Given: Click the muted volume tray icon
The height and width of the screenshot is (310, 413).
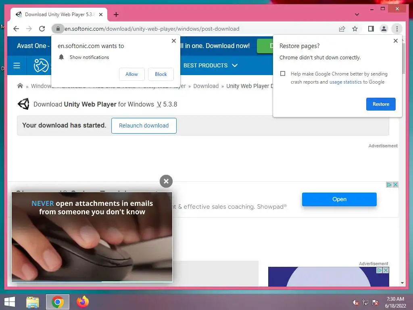Looking at the screenshot, I should coord(355,302).
